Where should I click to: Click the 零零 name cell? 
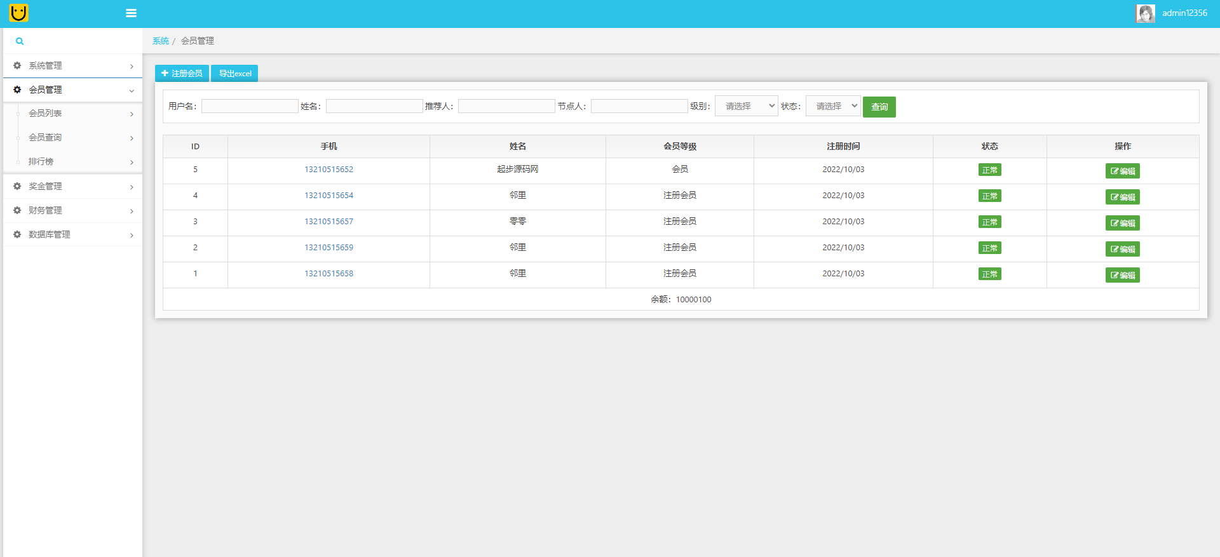(517, 222)
